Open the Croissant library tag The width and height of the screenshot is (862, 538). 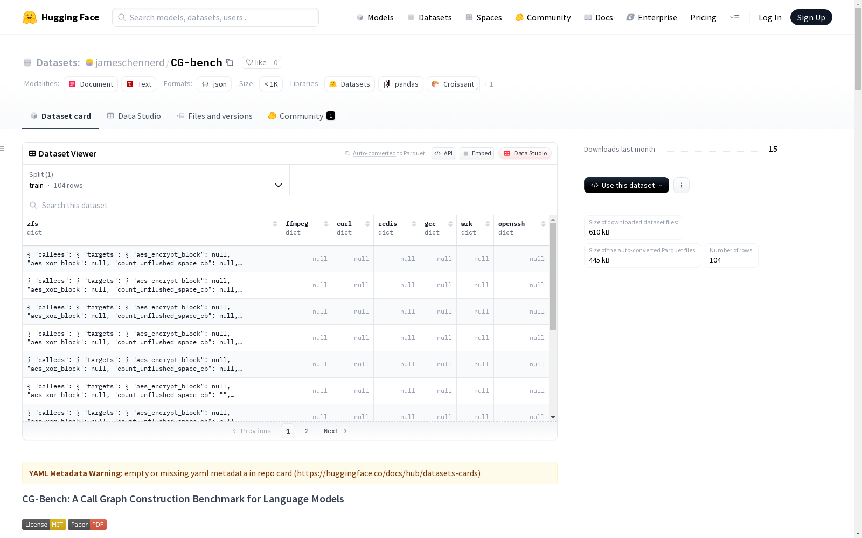point(453,84)
